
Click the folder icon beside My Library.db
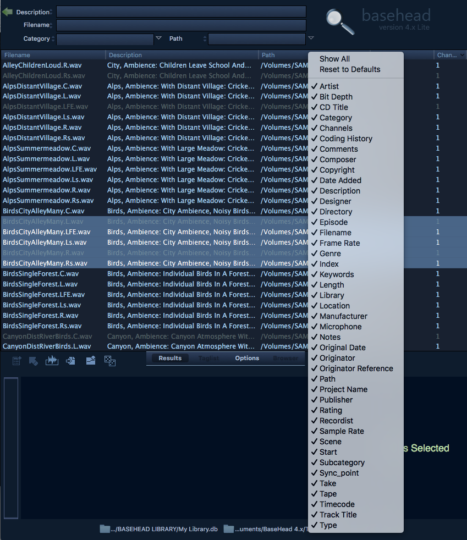point(105,529)
